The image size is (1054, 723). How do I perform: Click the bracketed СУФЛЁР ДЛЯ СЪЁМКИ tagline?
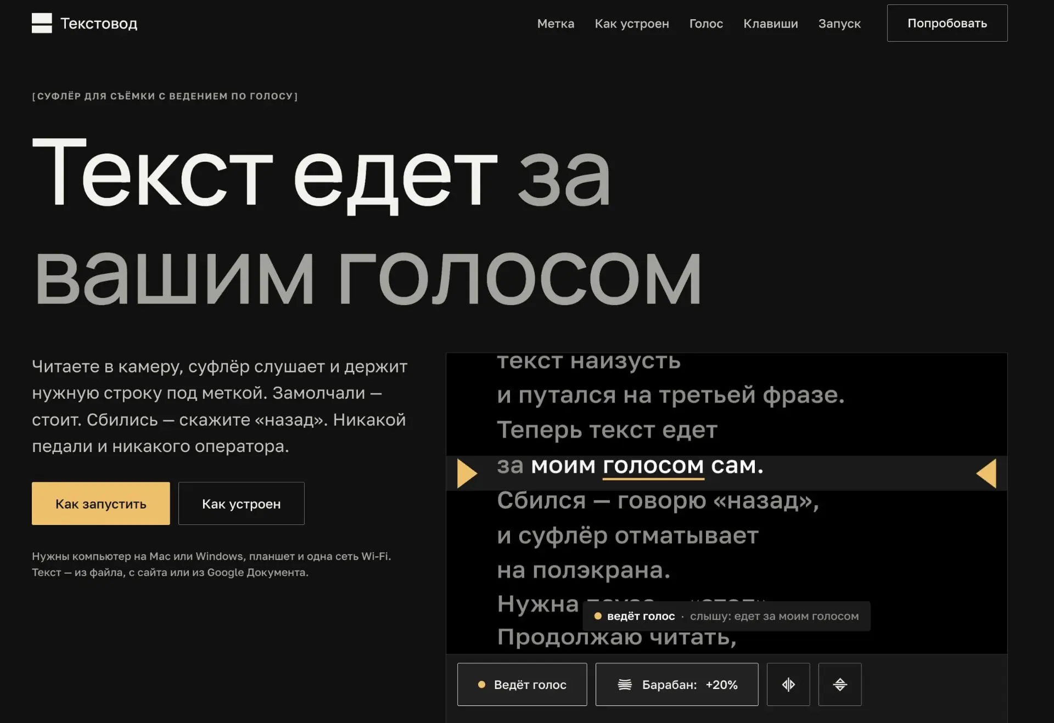point(165,96)
